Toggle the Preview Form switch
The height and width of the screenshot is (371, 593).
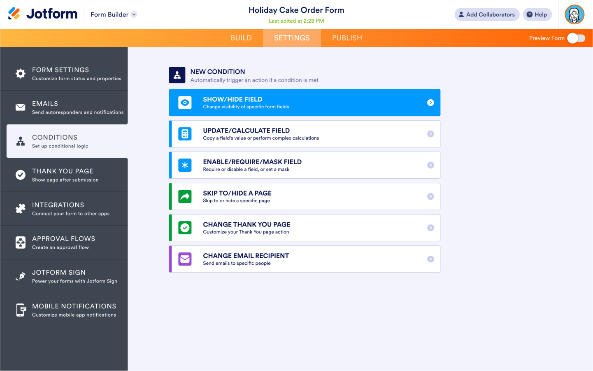click(x=576, y=38)
